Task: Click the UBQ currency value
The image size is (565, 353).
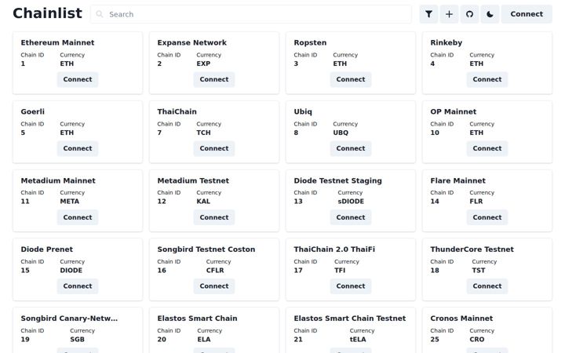Action: (x=341, y=133)
